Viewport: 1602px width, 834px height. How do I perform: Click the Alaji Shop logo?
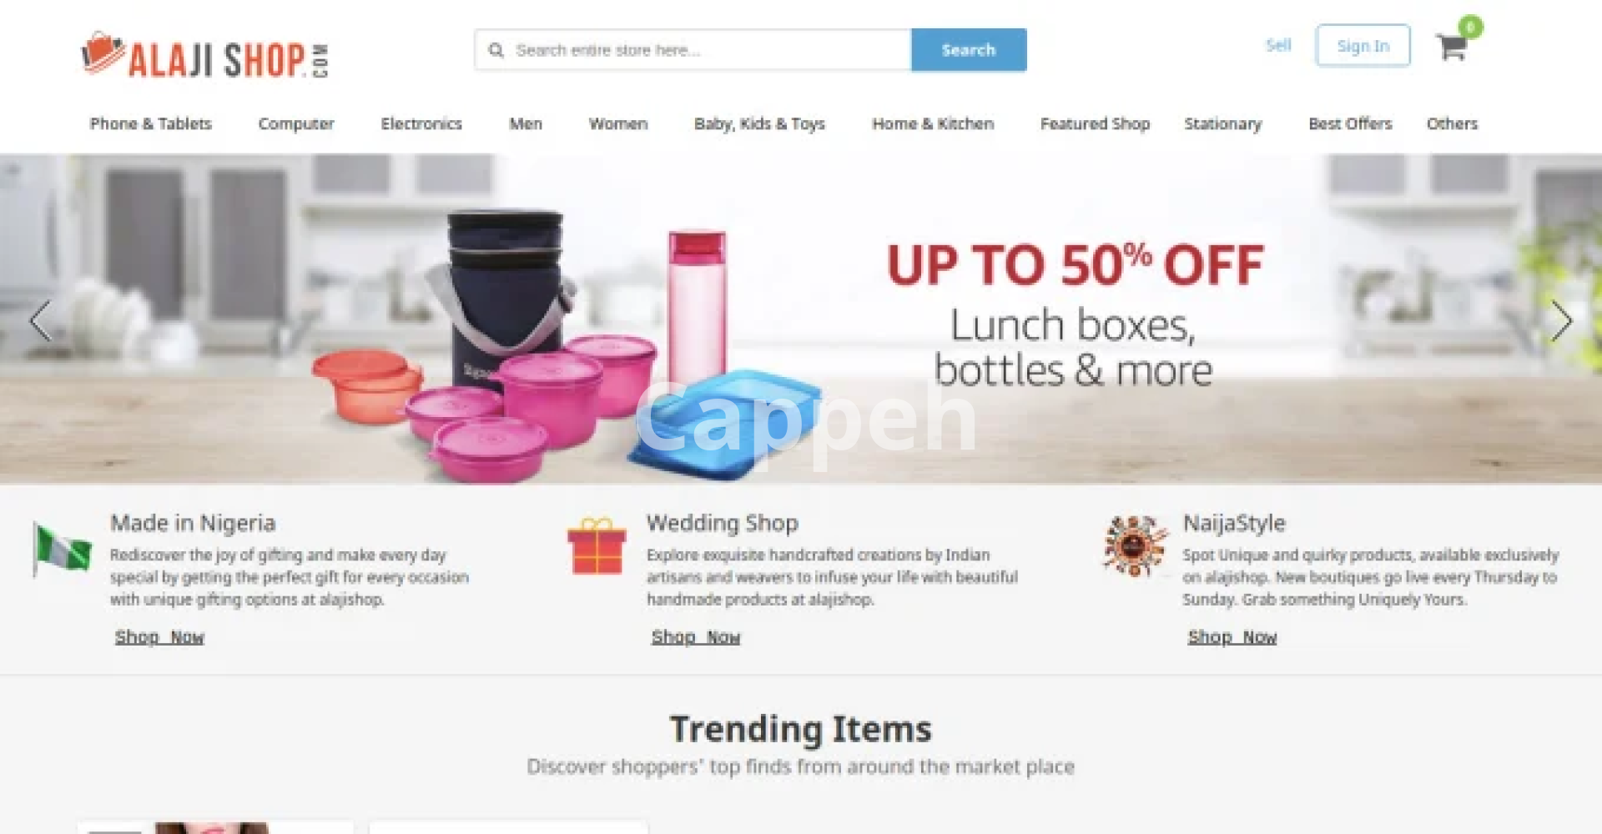[x=205, y=56]
